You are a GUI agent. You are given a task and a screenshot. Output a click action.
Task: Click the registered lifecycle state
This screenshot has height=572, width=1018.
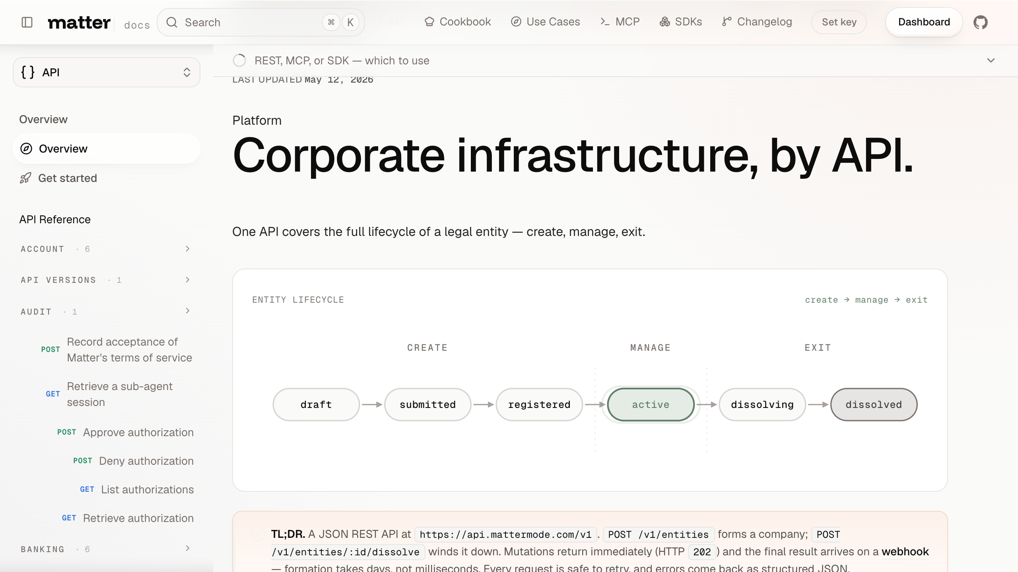[x=539, y=404]
